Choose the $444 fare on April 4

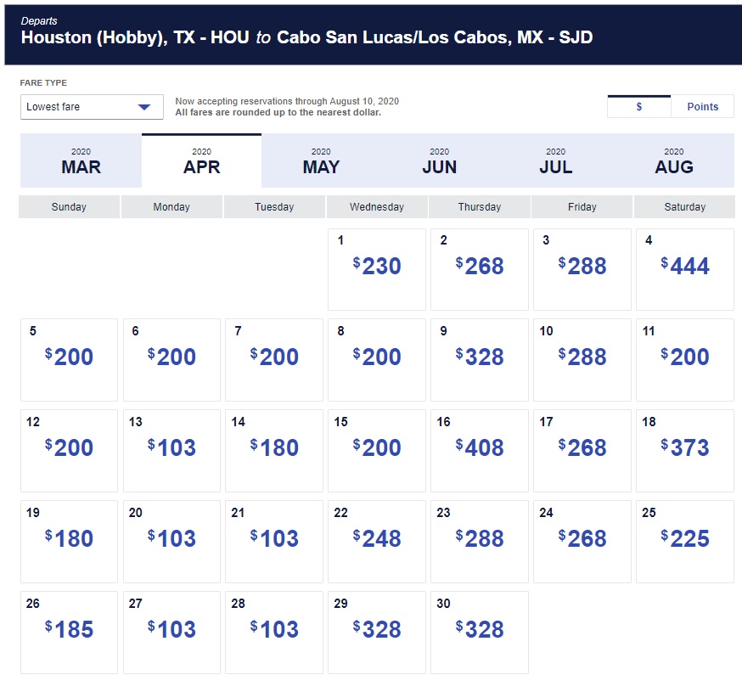(x=684, y=268)
